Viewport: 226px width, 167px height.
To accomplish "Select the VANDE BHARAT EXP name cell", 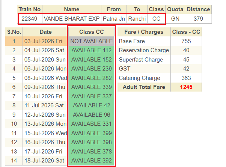I will (72, 19).
